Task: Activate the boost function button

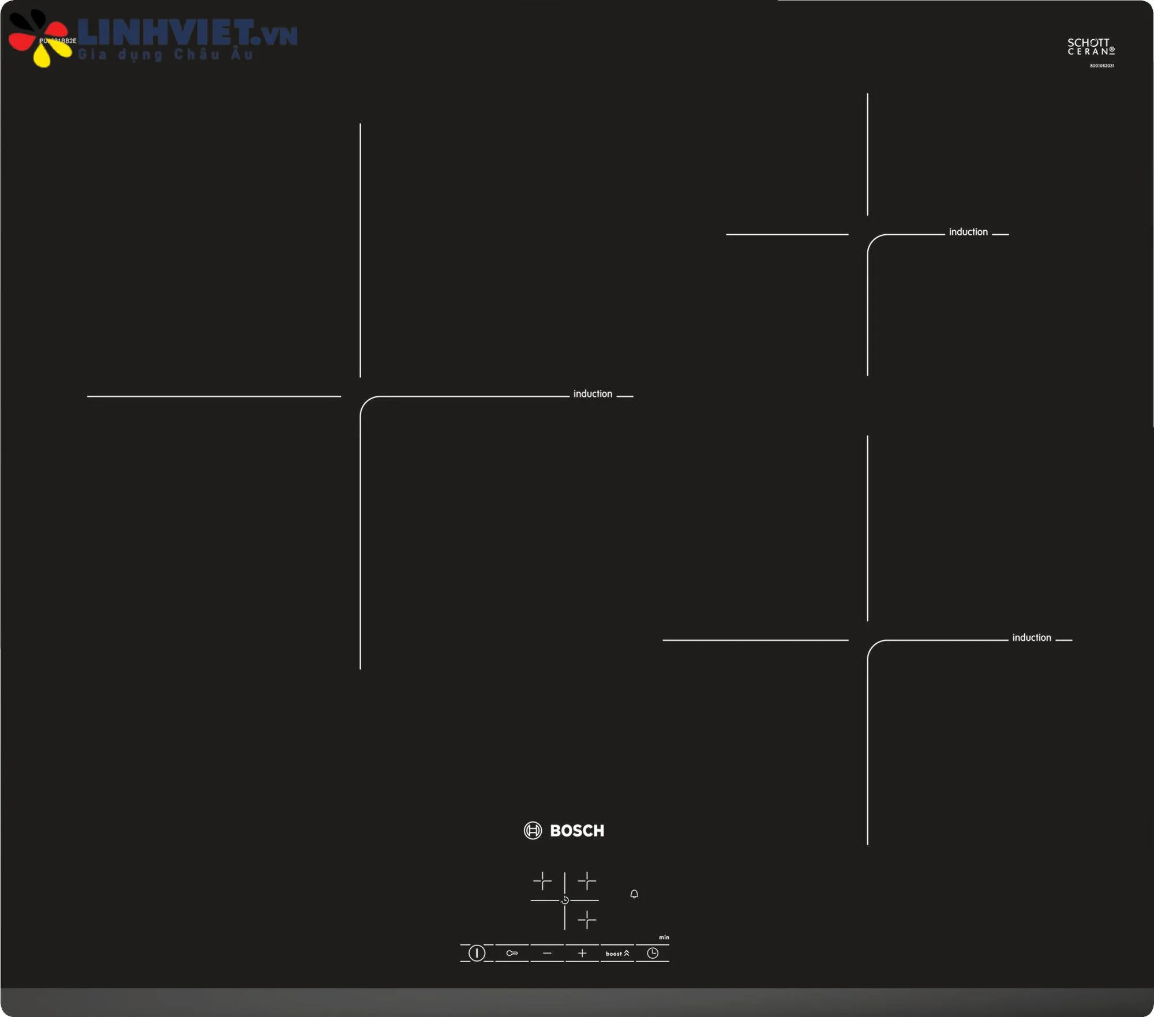Action: pyautogui.click(x=617, y=954)
